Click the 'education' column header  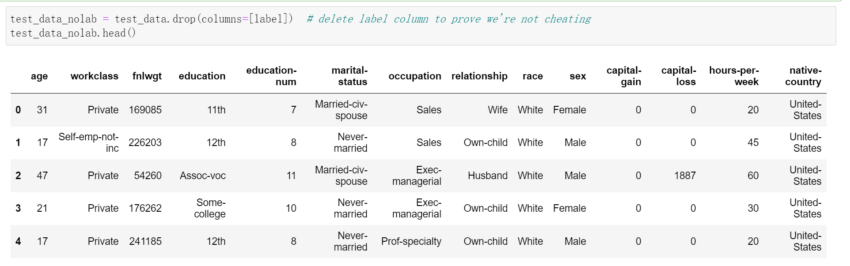tap(202, 76)
